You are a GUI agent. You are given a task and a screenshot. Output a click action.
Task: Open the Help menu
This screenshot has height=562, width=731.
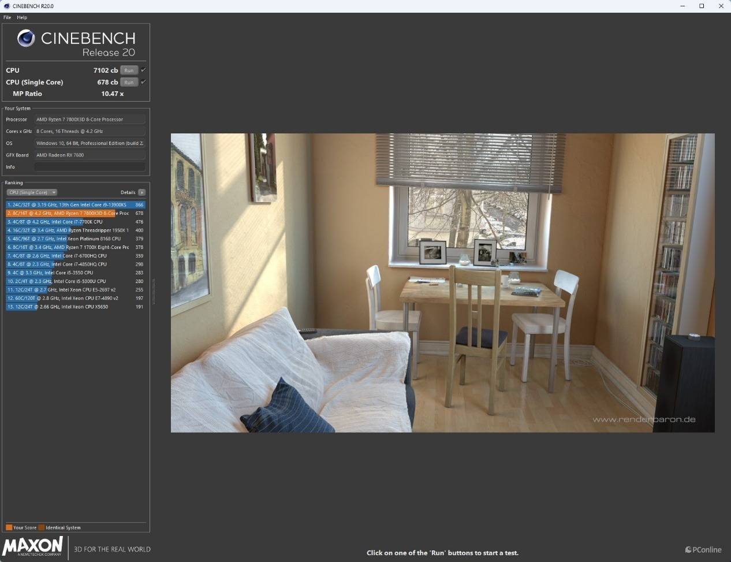pyautogui.click(x=22, y=17)
